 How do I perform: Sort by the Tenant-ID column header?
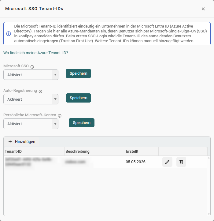34,152
